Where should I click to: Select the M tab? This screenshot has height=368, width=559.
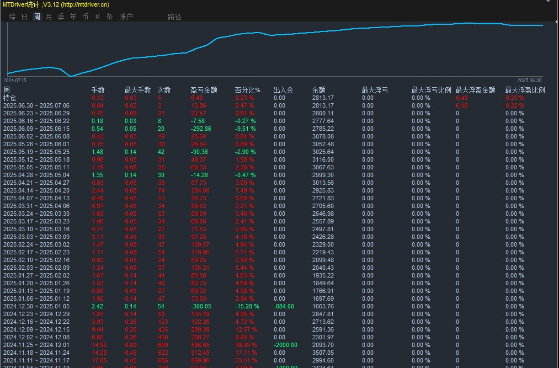click(97, 17)
